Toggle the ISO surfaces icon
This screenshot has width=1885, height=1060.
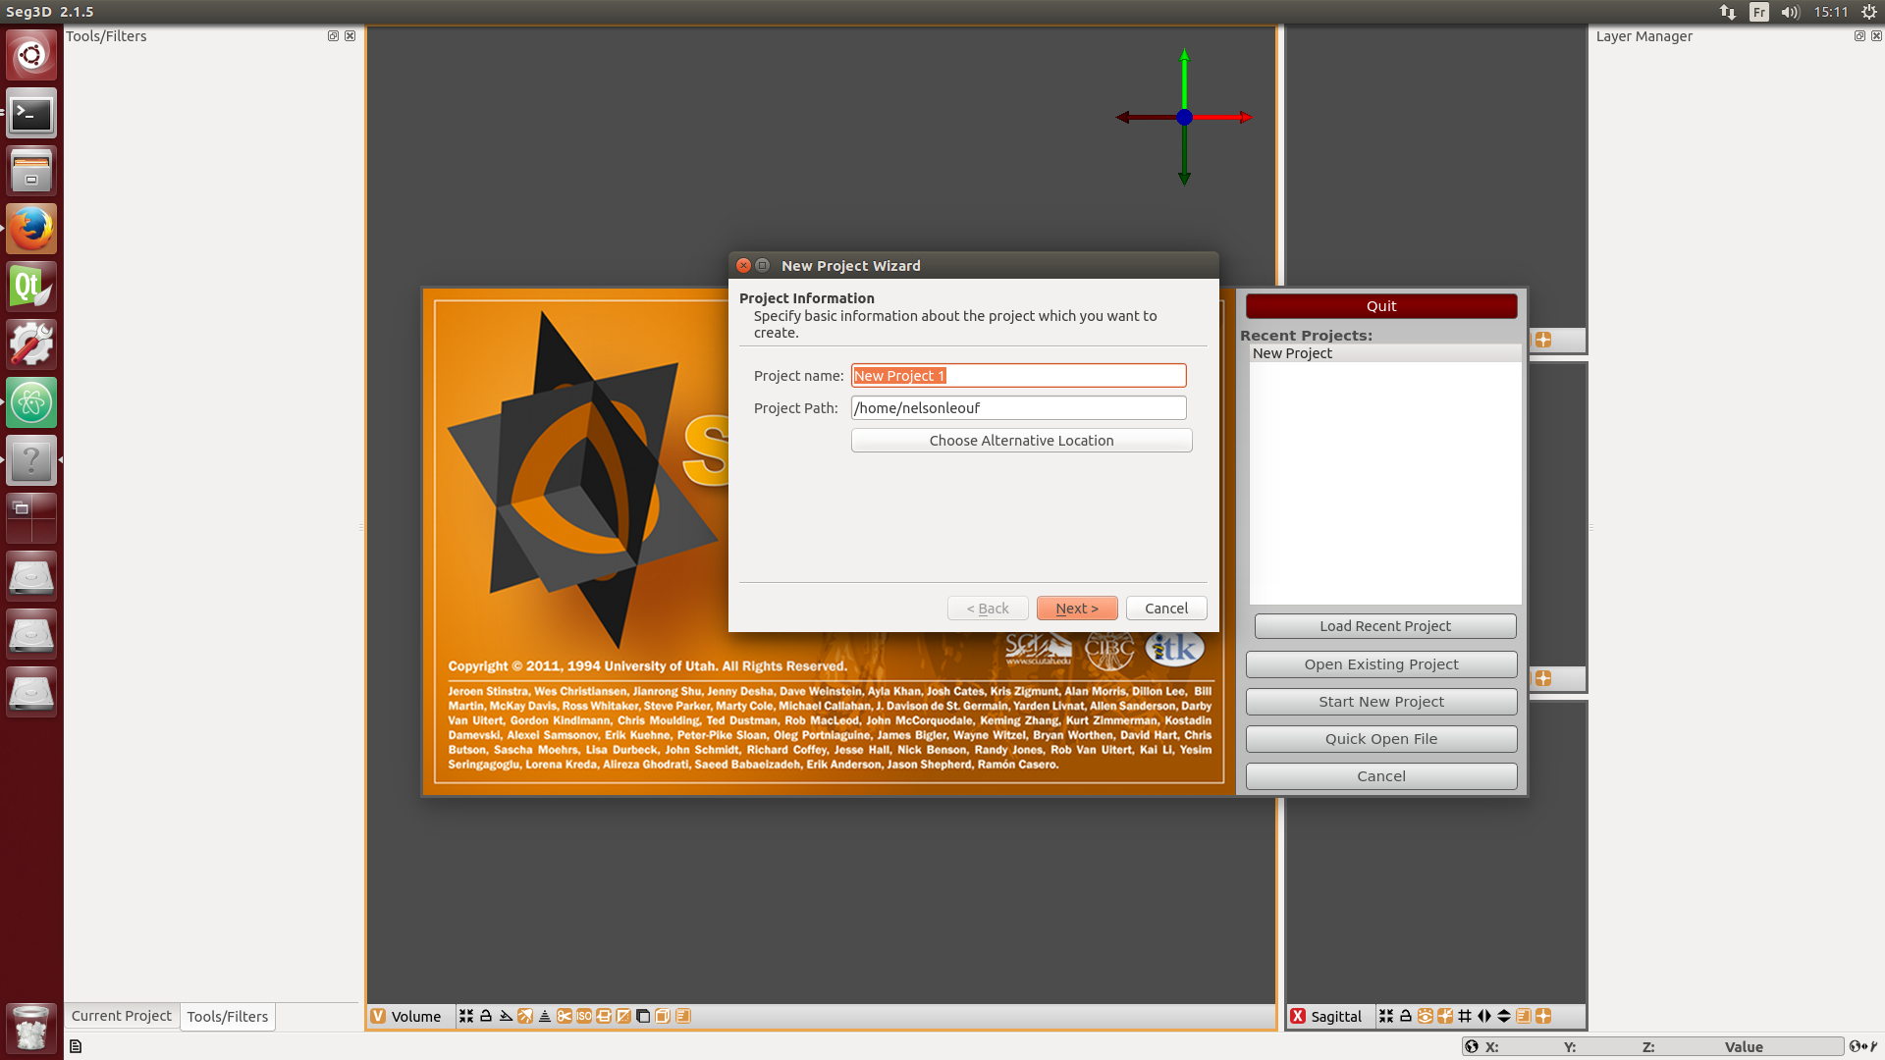click(584, 1016)
